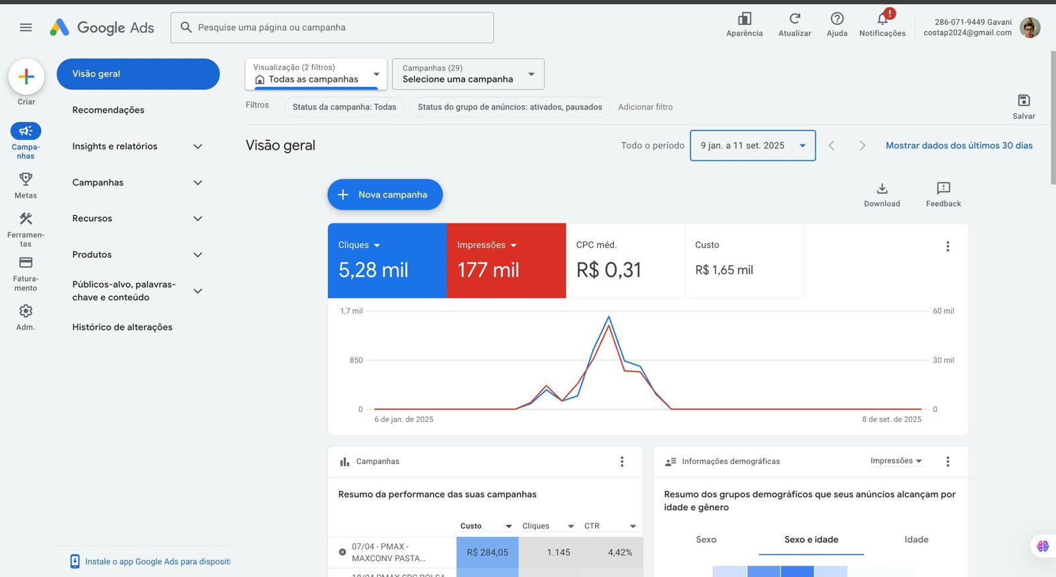Image resolution: width=1056 pixels, height=577 pixels.
Task: Open the date range dropdown
Action: pos(752,146)
